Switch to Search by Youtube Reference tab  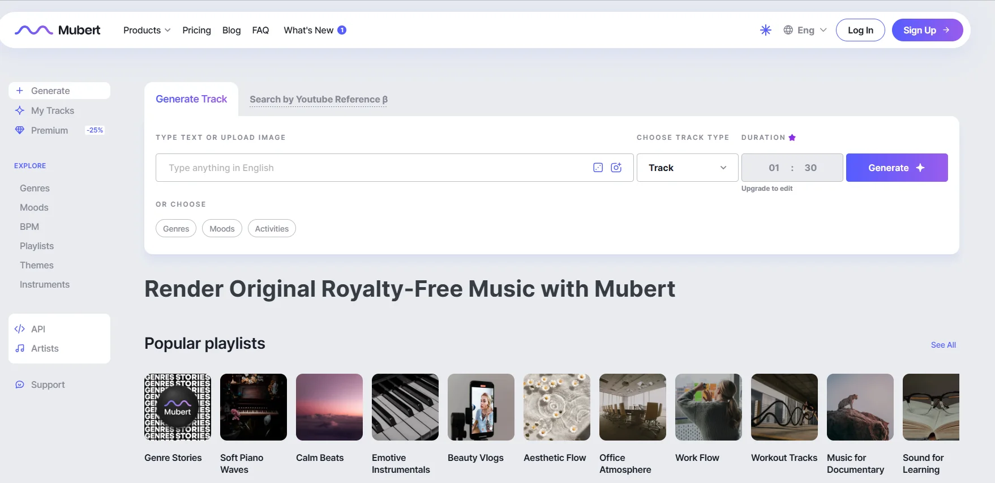pyautogui.click(x=319, y=100)
